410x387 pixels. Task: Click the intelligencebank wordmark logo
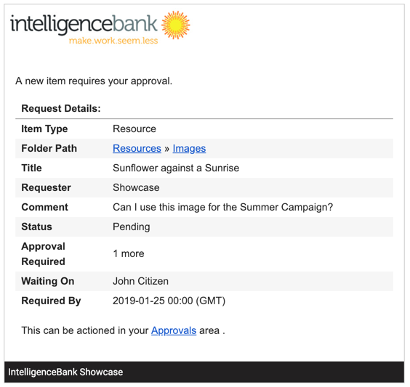(x=84, y=25)
